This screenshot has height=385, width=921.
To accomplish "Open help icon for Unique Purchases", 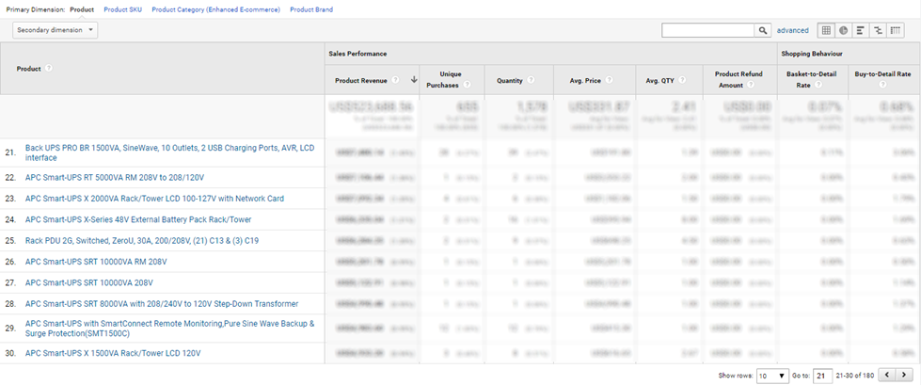I will pyautogui.click(x=467, y=85).
